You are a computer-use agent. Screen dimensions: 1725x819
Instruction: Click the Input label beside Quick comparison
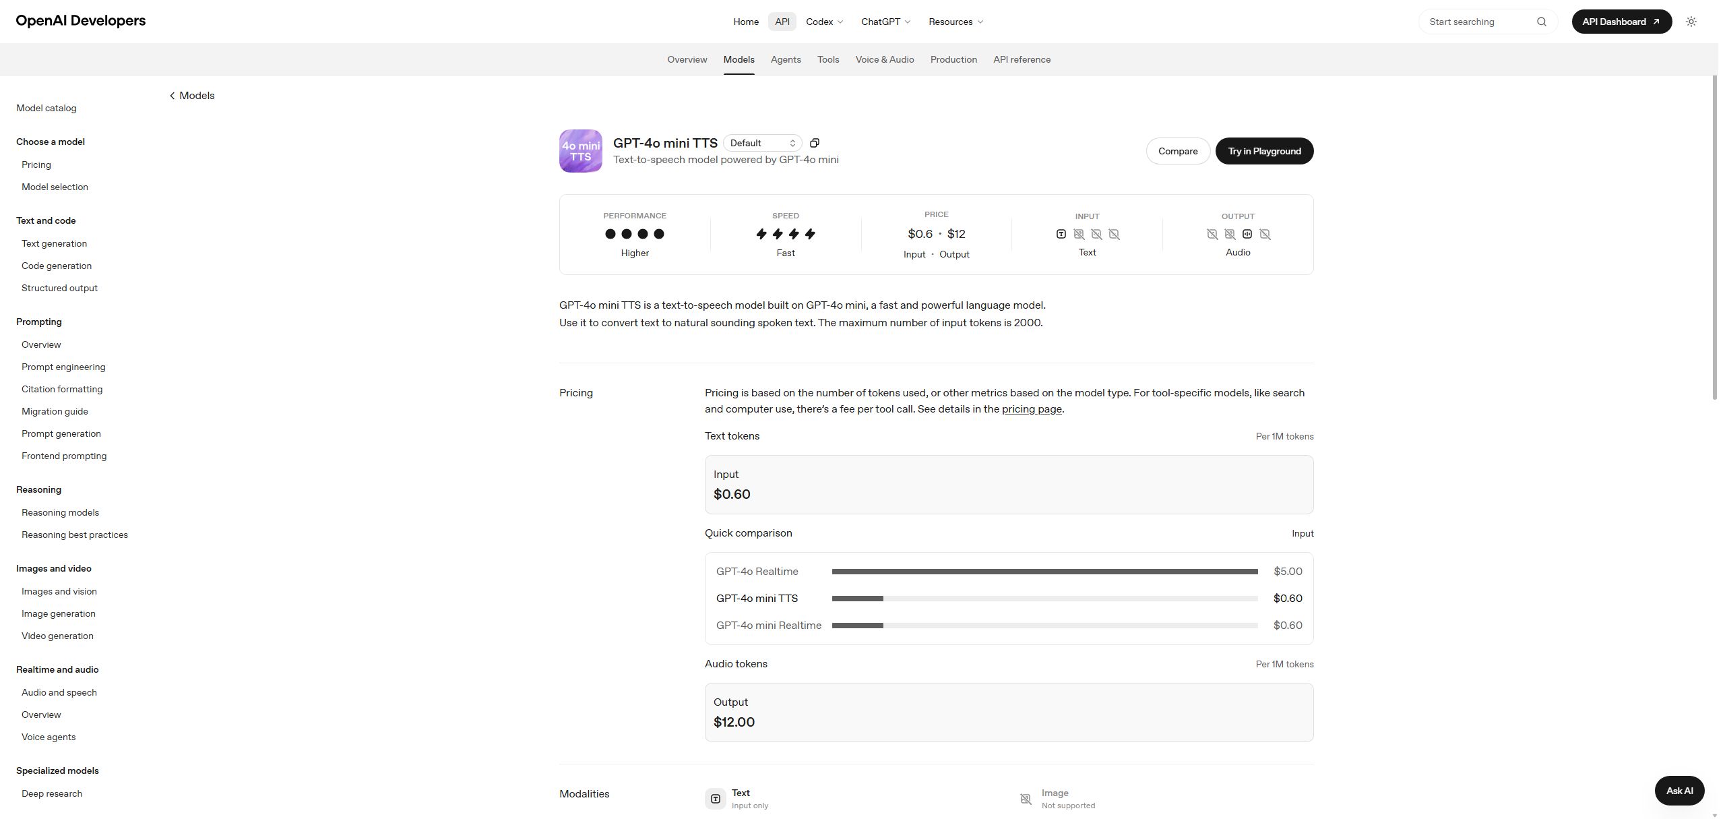tap(1303, 533)
